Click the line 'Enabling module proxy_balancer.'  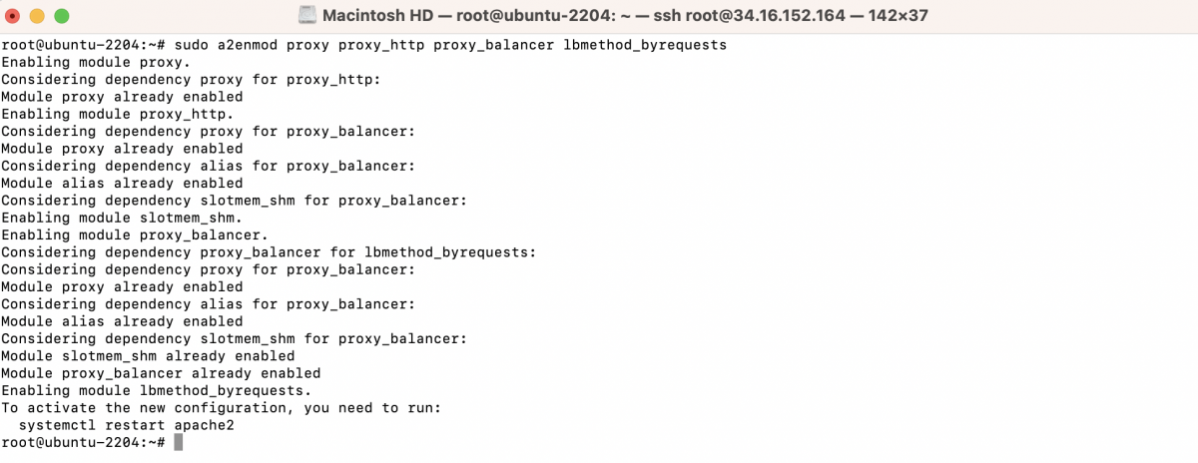point(135,235)
